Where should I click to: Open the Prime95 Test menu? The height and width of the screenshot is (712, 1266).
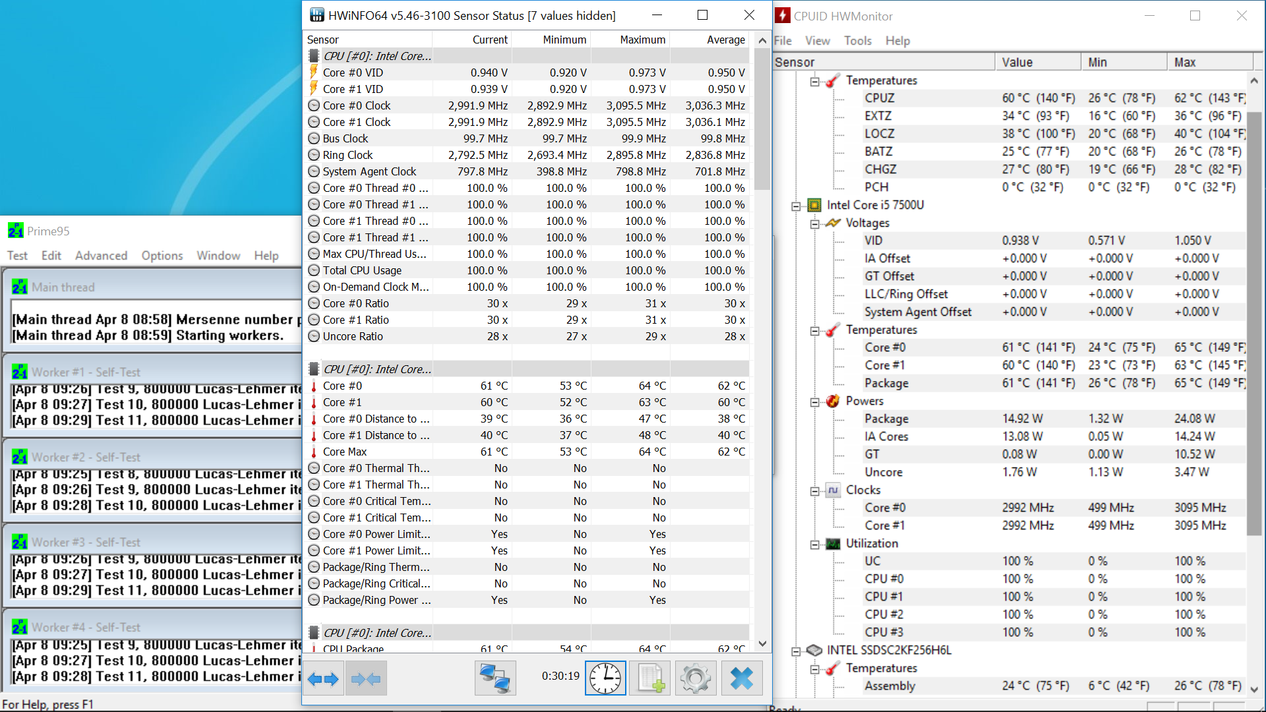pyautogui.click(x=17, y=255)
